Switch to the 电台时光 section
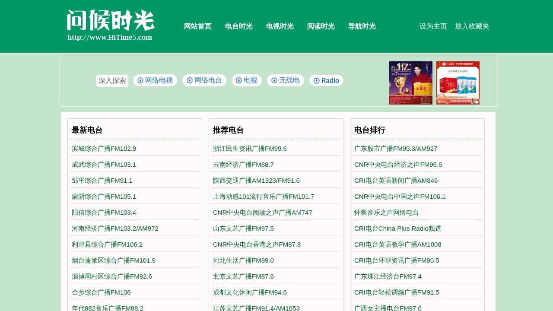This screenshot has height=311, width=553. tap(238, 26)
